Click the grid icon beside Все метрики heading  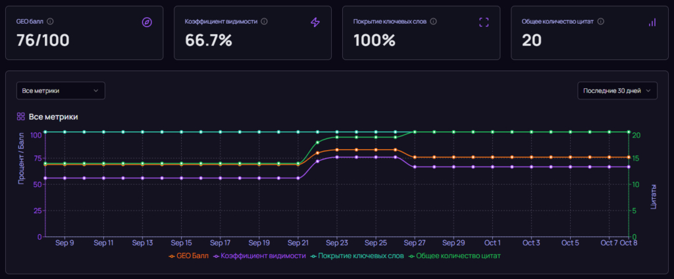click(20, 116)
